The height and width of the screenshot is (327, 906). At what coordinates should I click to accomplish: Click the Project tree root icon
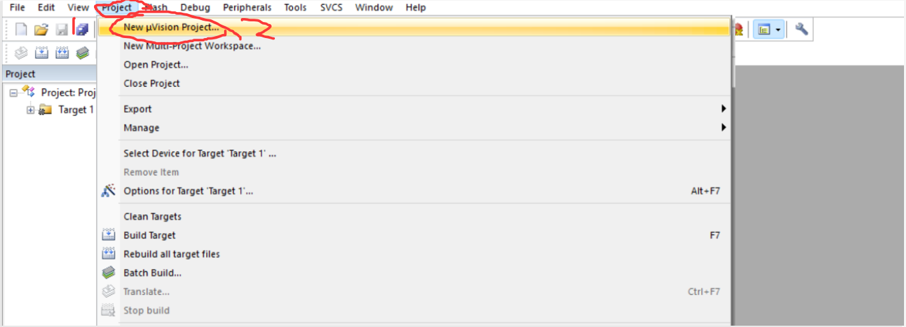29,92
